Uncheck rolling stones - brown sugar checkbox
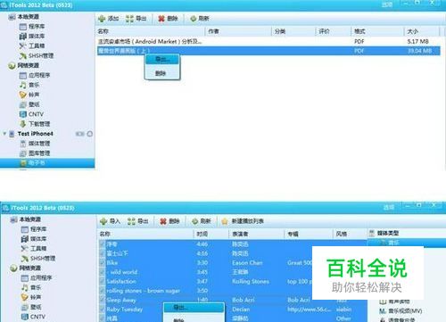The image size is (446, 322). [102, 291]
